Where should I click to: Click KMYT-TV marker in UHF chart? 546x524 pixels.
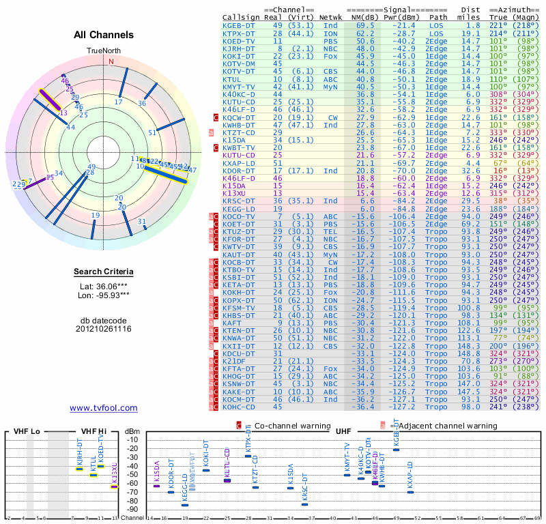coord(347,475)
